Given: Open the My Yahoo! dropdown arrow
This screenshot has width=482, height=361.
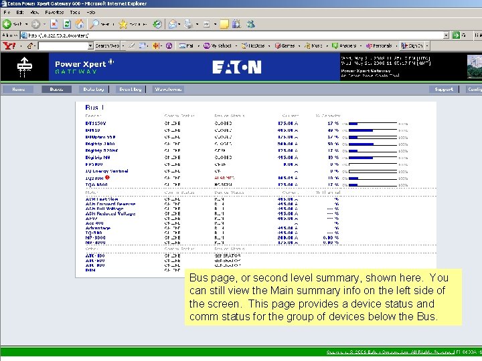Looking at the screenshot, I should point(236,45).
